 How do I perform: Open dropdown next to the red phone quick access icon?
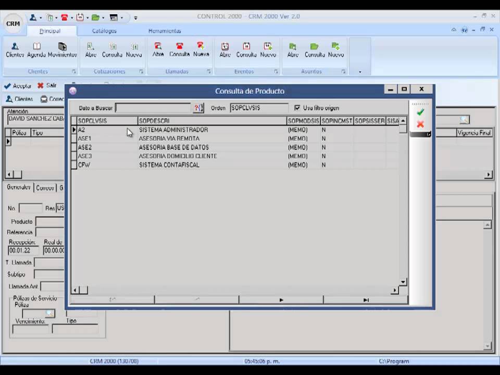(72, 18)
